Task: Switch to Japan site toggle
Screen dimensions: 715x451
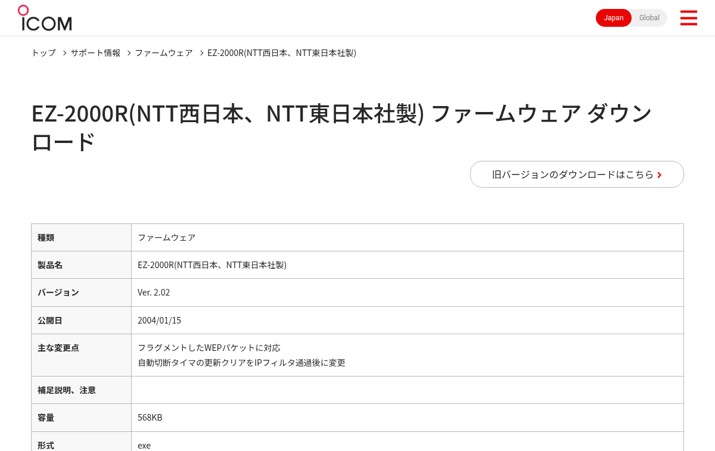Action: point(614,18)
